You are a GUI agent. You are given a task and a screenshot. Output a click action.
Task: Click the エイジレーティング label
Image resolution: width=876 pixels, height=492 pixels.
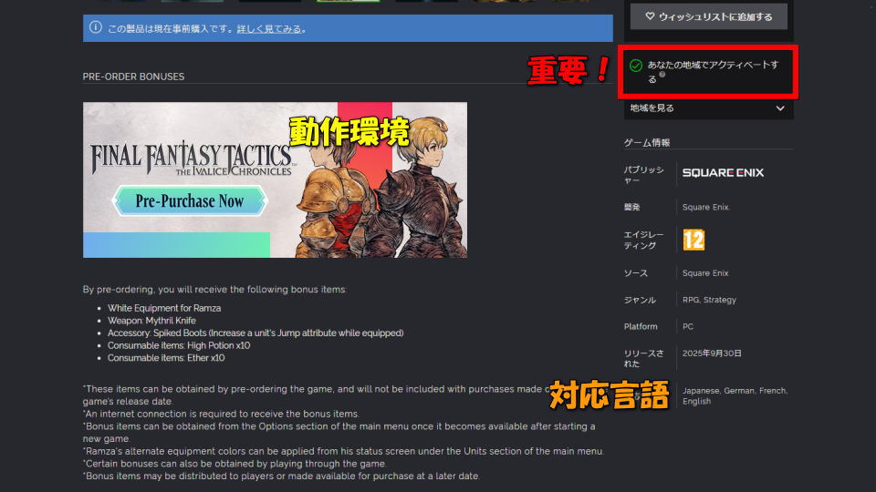(x=643, y=240)
